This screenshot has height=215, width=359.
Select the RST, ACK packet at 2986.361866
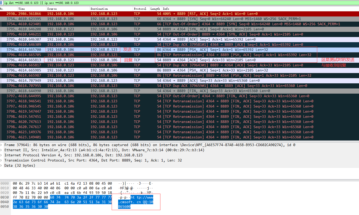point(179,14)
